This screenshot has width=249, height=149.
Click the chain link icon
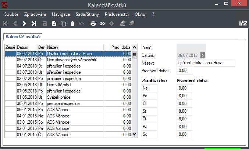pyautogui.click(x=102, y=23)
